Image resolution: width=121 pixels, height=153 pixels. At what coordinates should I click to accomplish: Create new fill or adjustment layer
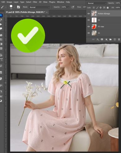pyautogui.click(x=106, y=39)
